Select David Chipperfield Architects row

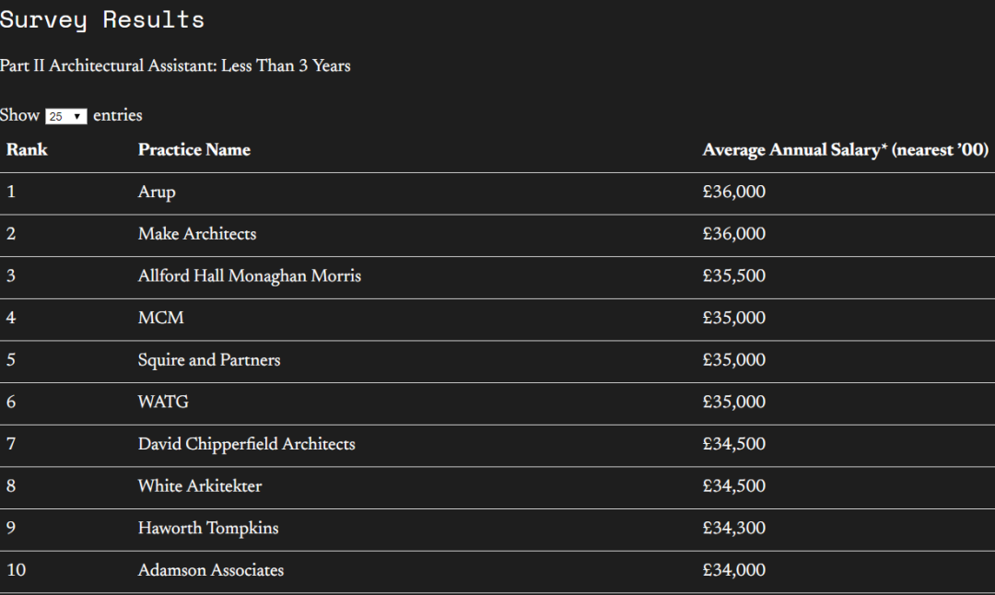click(497, 445)
